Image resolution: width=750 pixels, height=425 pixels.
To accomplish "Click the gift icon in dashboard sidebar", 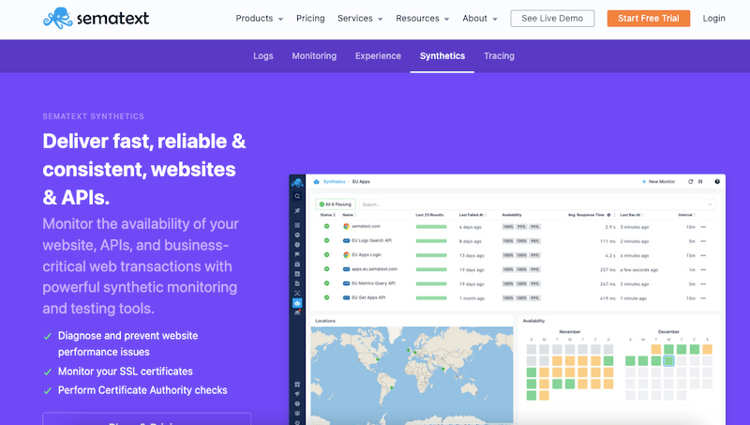I will 297,385.
